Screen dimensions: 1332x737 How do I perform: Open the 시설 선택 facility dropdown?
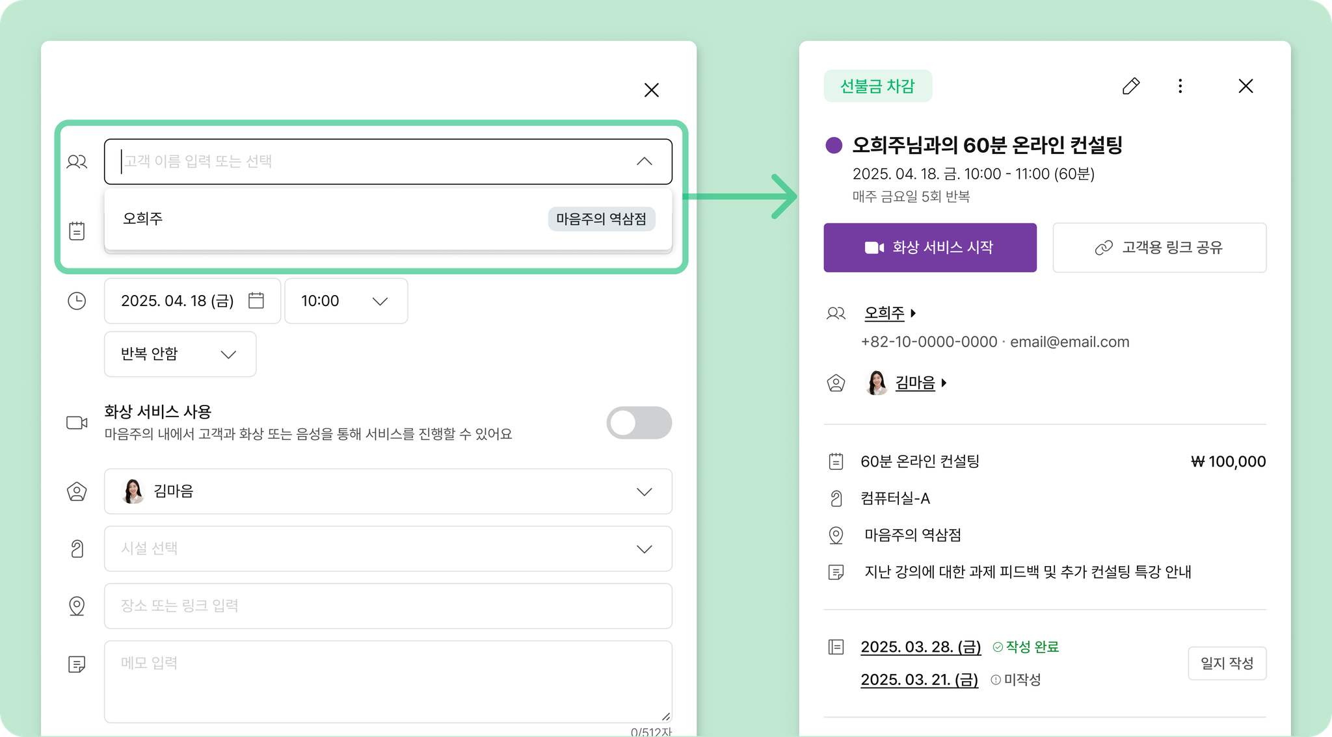click(x=388, y=549)
